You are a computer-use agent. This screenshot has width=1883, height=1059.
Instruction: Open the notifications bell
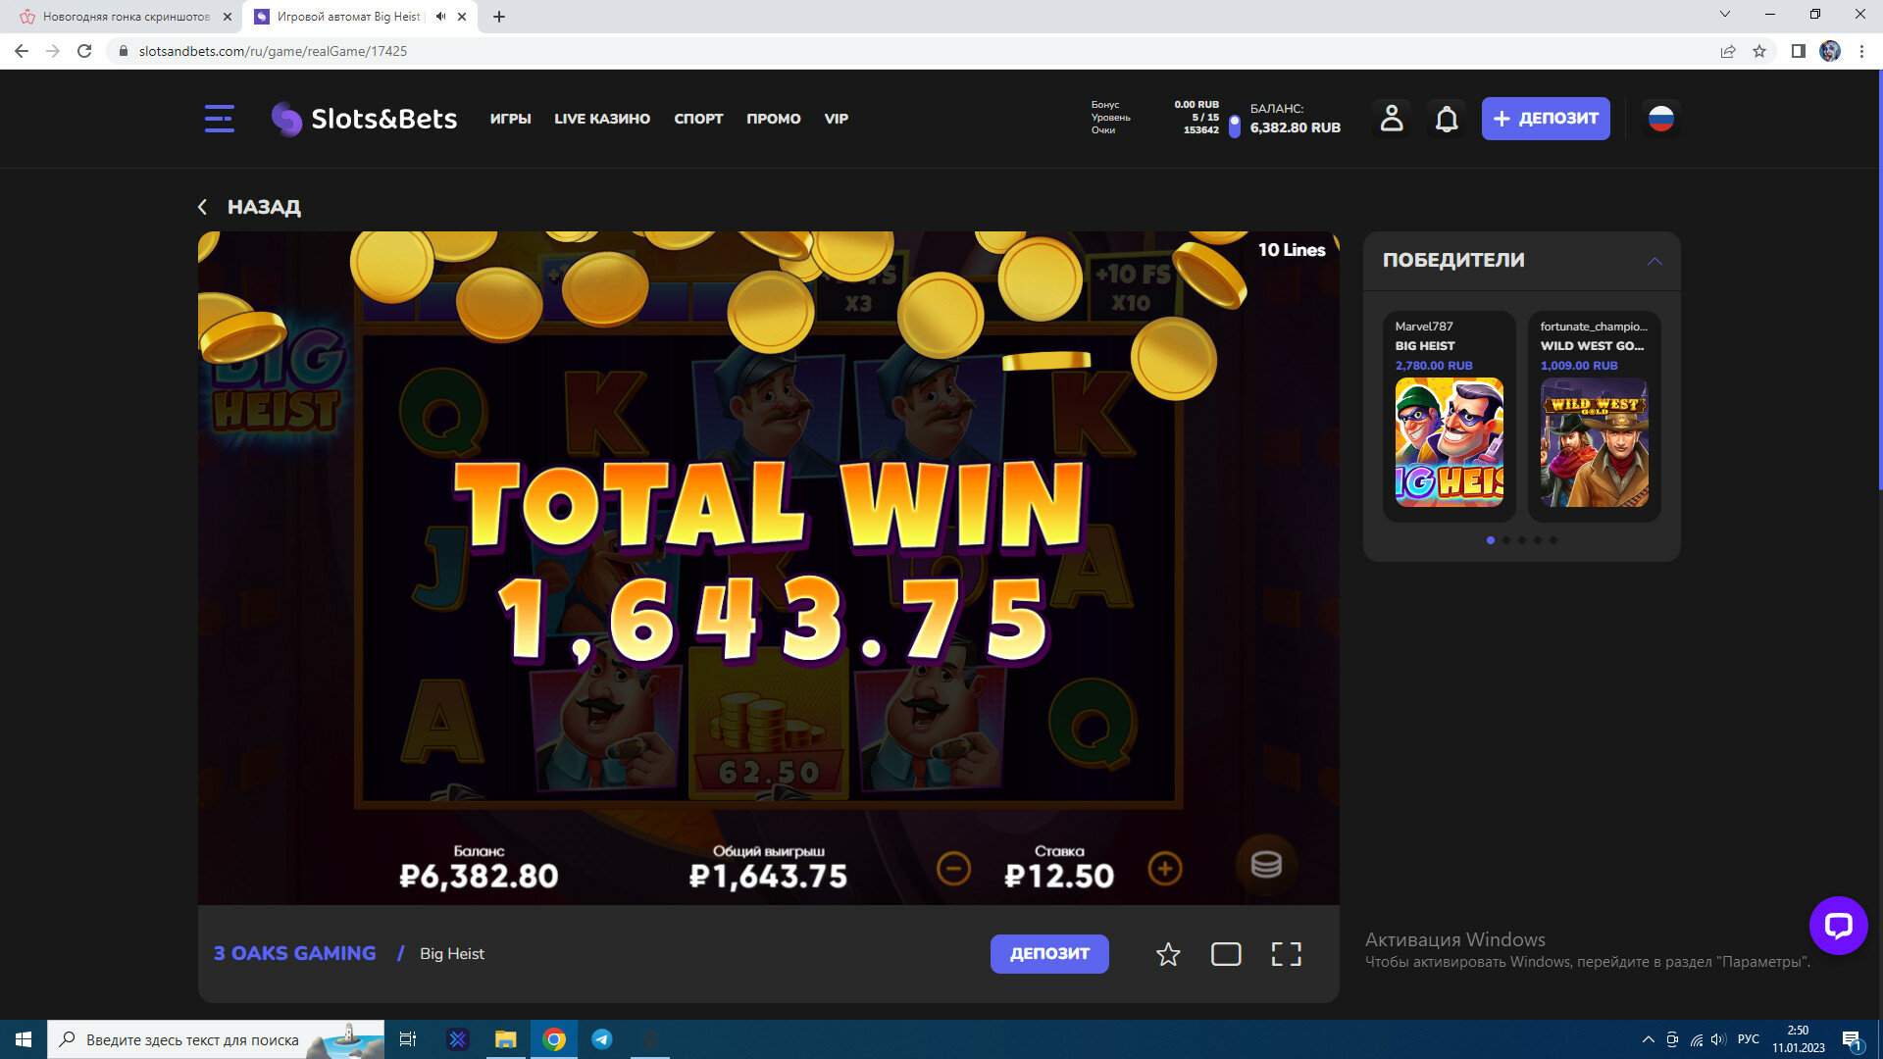click(x=1447, y=119)
